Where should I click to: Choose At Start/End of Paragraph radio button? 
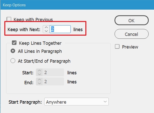[x=13, y=61]
